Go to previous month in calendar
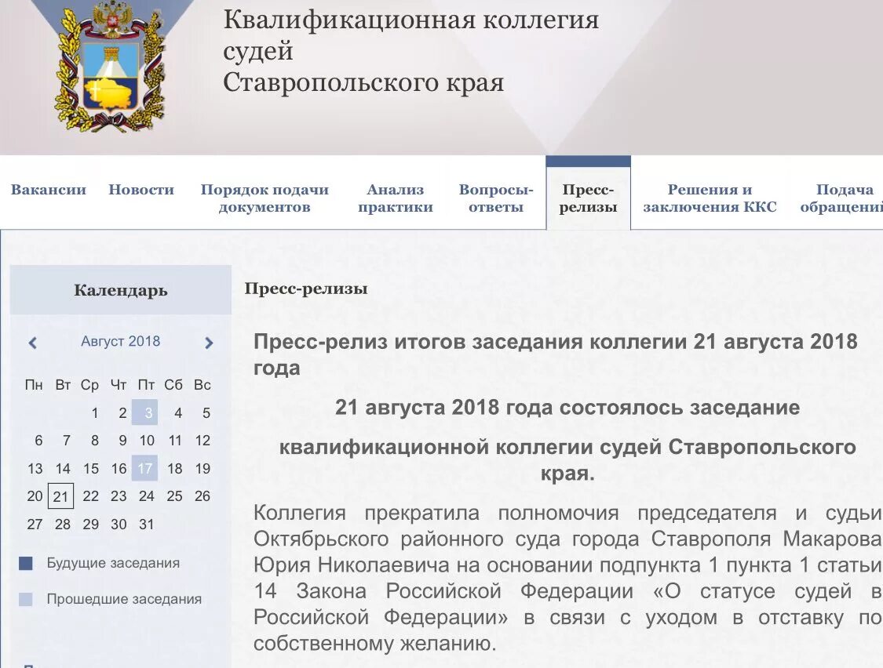883x668 pixels. coord(33,343)
